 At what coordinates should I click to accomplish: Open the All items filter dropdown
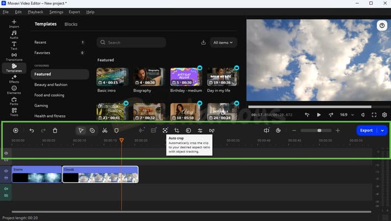pos(223,42)
